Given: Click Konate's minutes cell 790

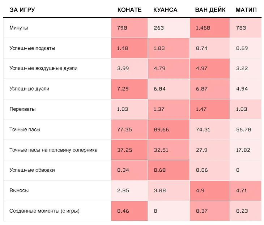Looking at the screenshot, I should [129, 28].
